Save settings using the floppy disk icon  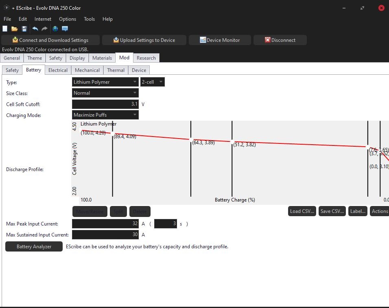pos(24,29)
